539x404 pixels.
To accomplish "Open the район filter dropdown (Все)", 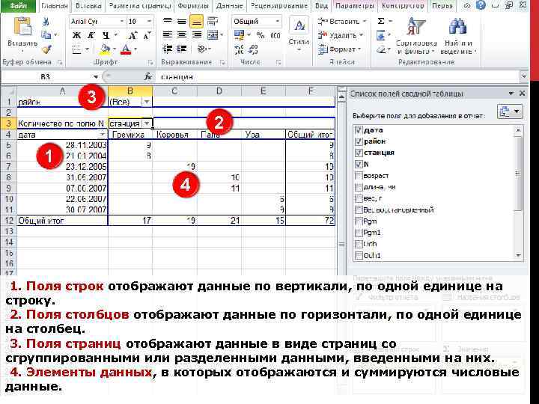I will tap(147, 102).
